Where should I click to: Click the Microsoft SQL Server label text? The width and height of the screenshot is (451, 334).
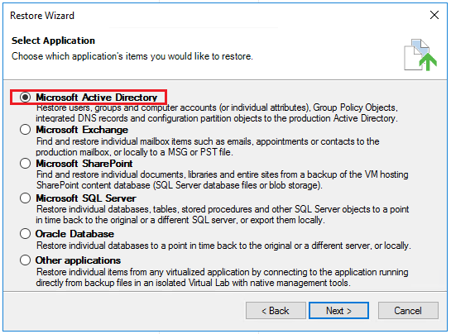click(x=86, y=198)
